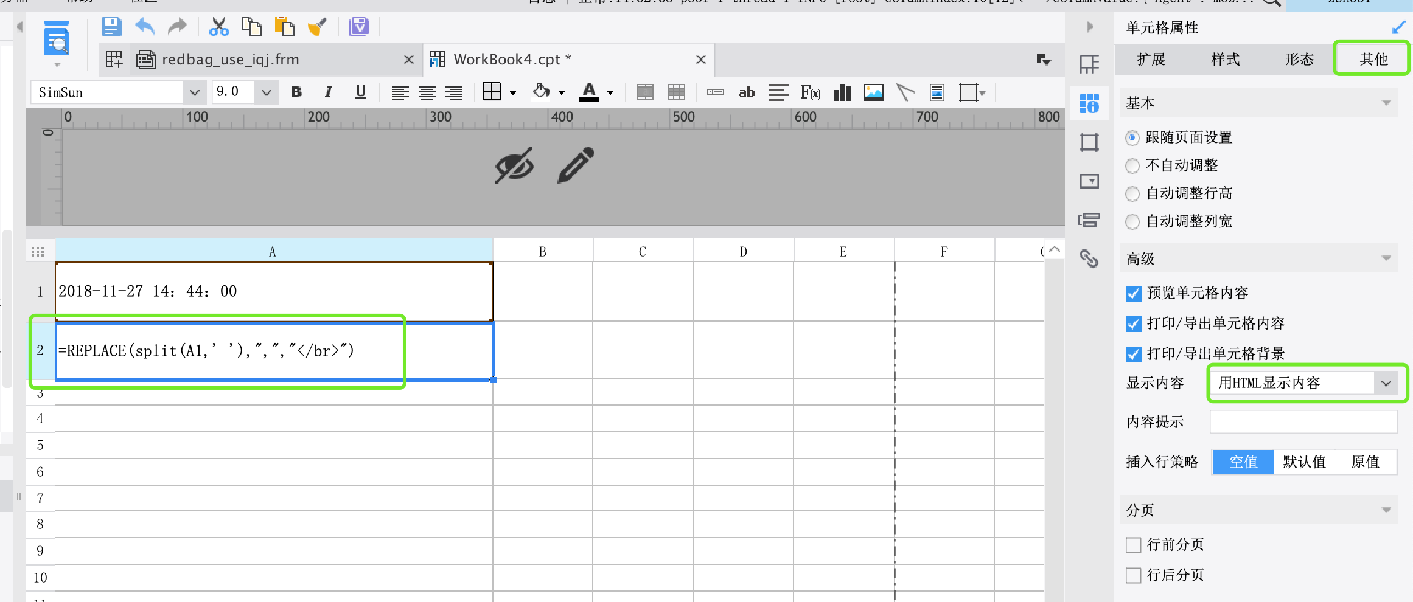
Task: Click the paint bucket fill icon
Action: (x=541, y=92)
